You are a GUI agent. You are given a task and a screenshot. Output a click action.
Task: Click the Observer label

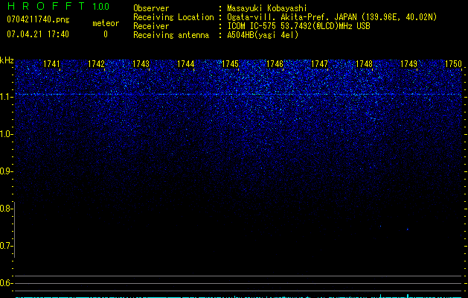pyautogui.click(x=151, y=8)
